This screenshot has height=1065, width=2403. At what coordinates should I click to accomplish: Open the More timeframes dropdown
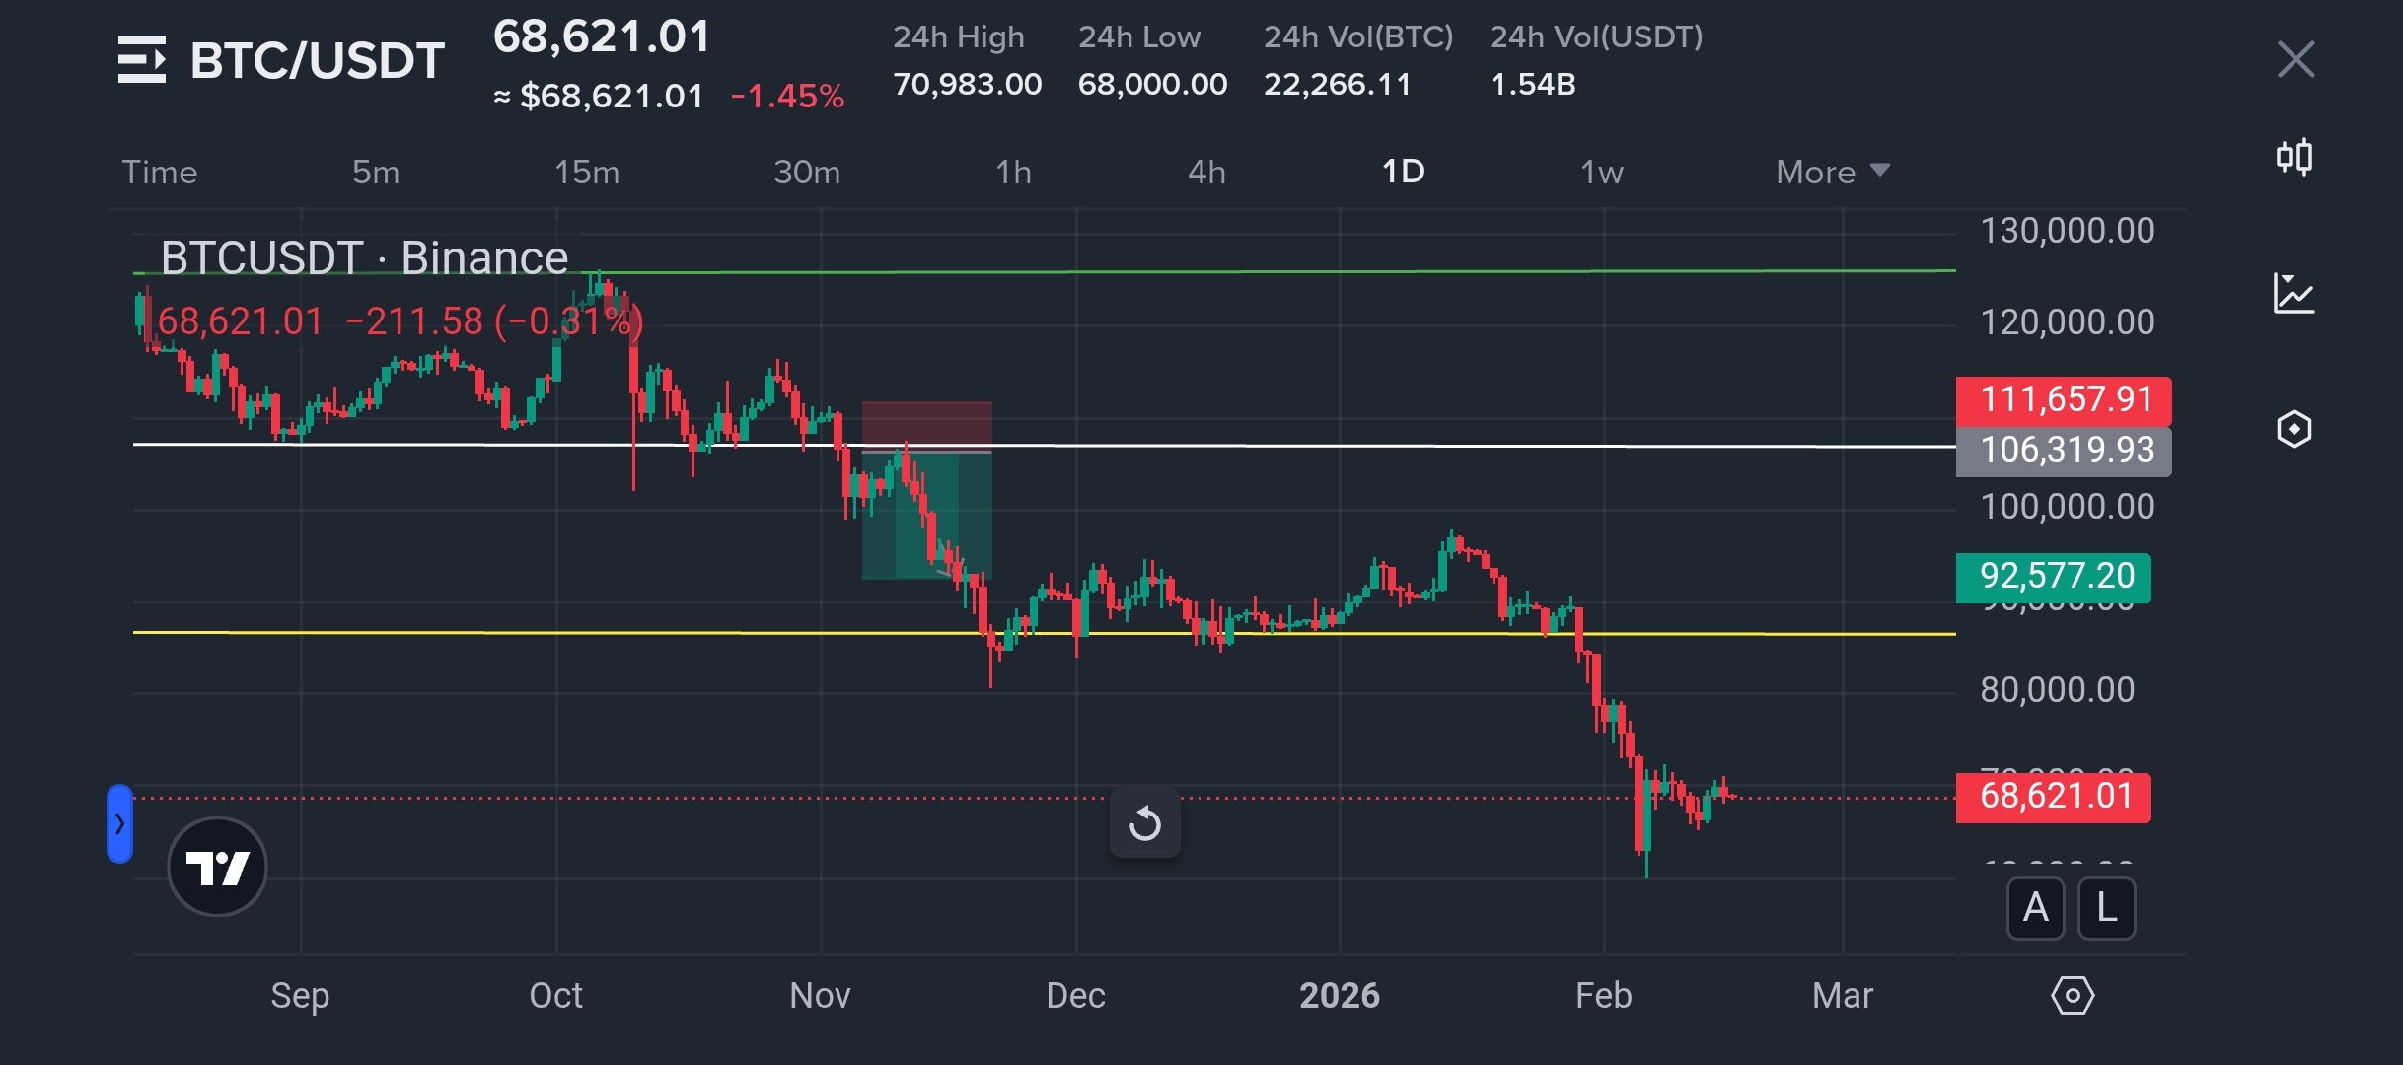point(1832,172)
